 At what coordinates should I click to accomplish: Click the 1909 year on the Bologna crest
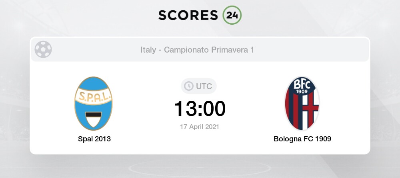tap(302, 92)
